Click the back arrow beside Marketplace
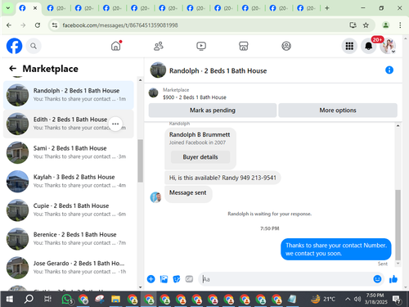The width and height of the screenshot is (409, 307). 12,69
